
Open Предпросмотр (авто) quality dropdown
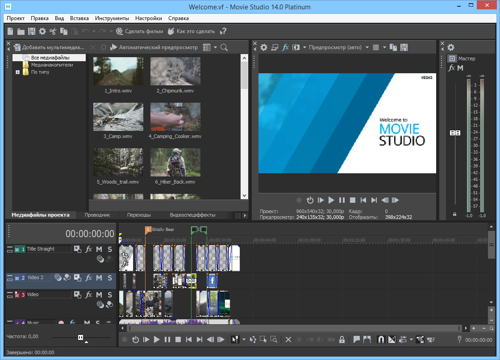[x=367, y=47]
